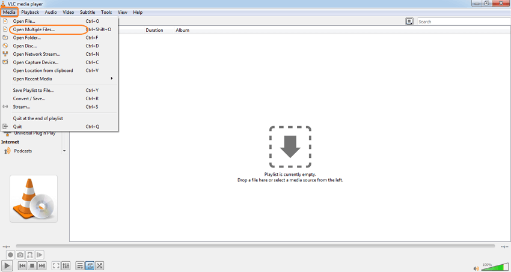Click the A-B loop icon
511x272 pixels.
click(30, 255)
